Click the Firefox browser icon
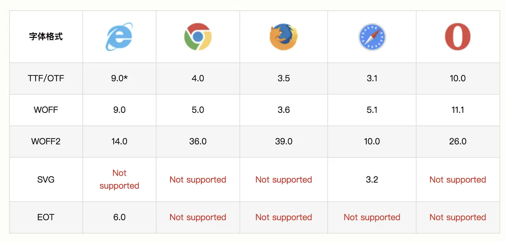Image resolution: width=505 pixels, height=242 pixels. click(x=283, y=37)
